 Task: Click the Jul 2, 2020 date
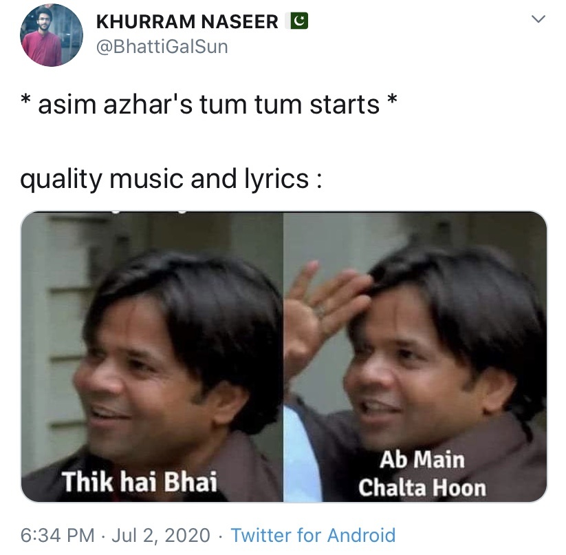161,535
